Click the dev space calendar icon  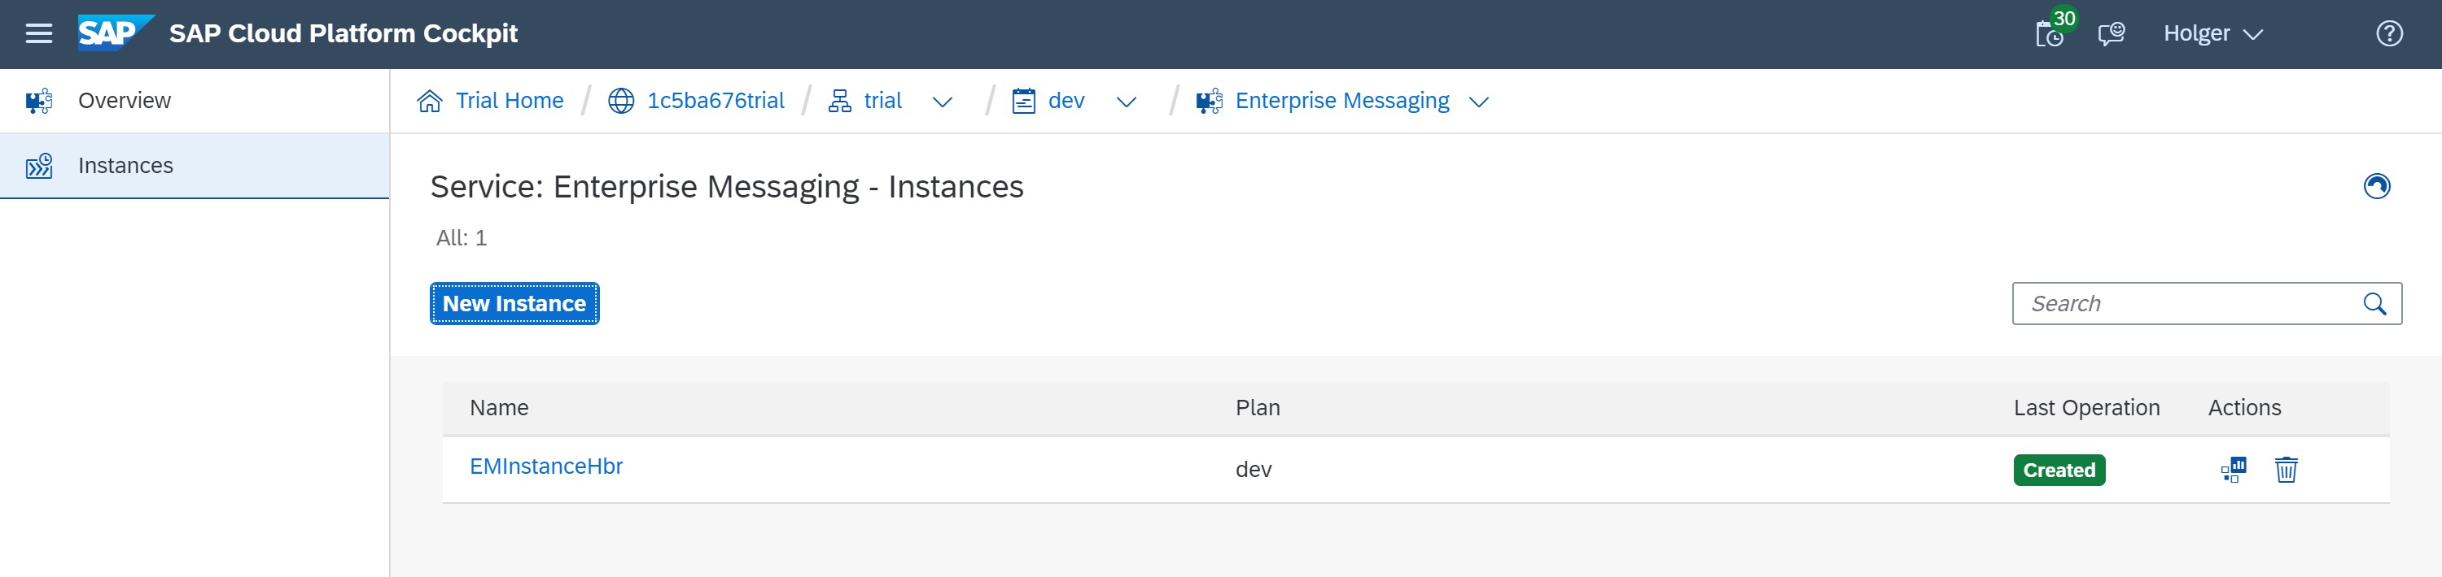click(1024, 100)
